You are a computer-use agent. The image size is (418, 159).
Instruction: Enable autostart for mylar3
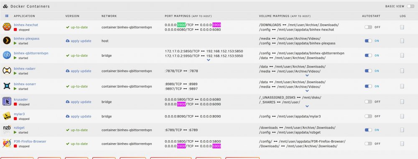[x=368, y=116]
